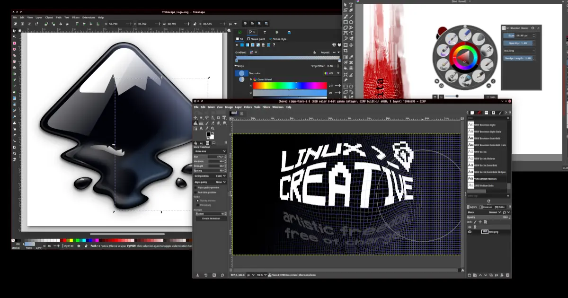568x298 pixels.
Task: Choose flat color fill in Inkscape
Action: [x=242, y=45]
